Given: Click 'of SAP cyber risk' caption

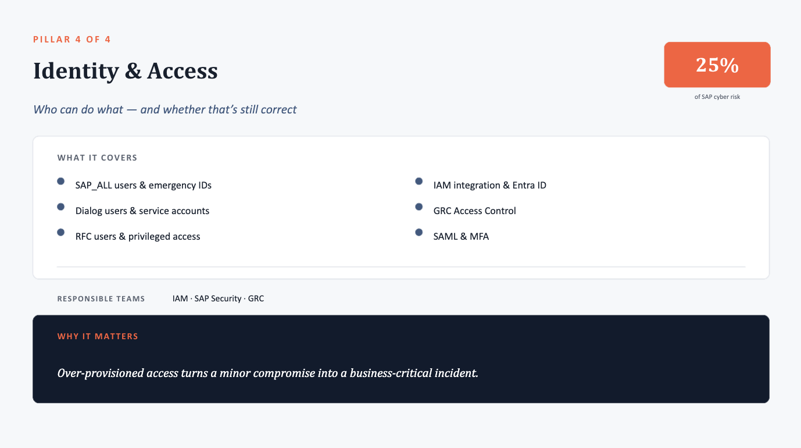Looking at the screenshot, I should click(x=717, y=97).
